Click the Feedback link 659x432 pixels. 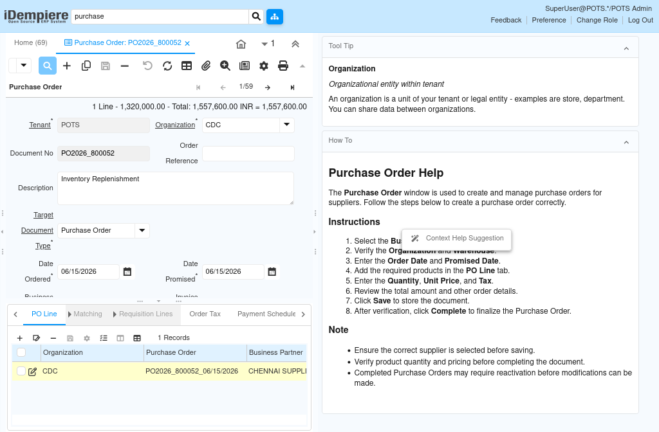(506, 20)
